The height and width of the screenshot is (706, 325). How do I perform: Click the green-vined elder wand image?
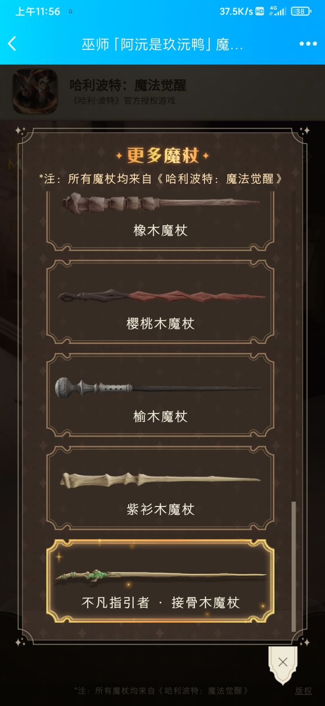click(x=161, y=576)
